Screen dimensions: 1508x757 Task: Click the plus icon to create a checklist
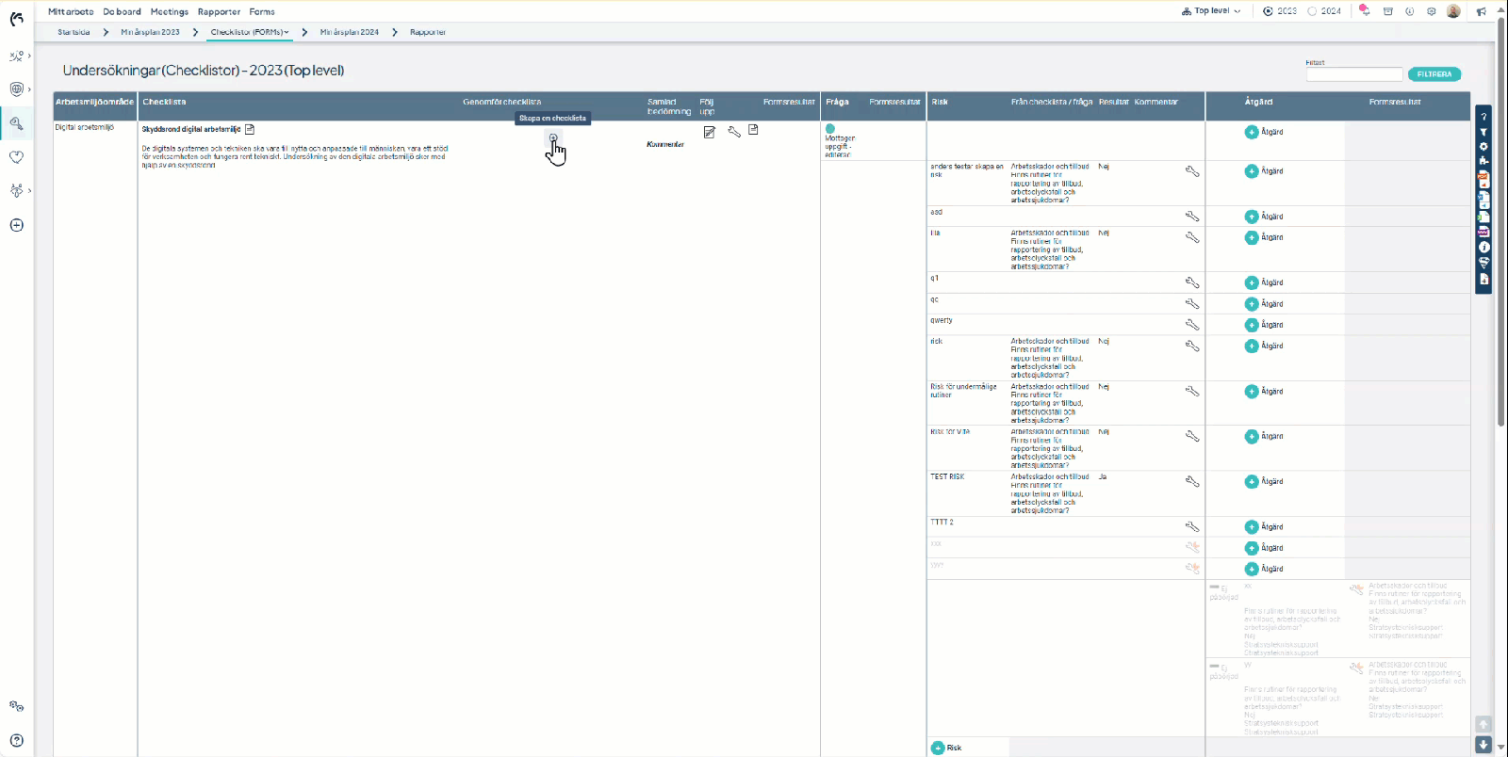(553, 138)
